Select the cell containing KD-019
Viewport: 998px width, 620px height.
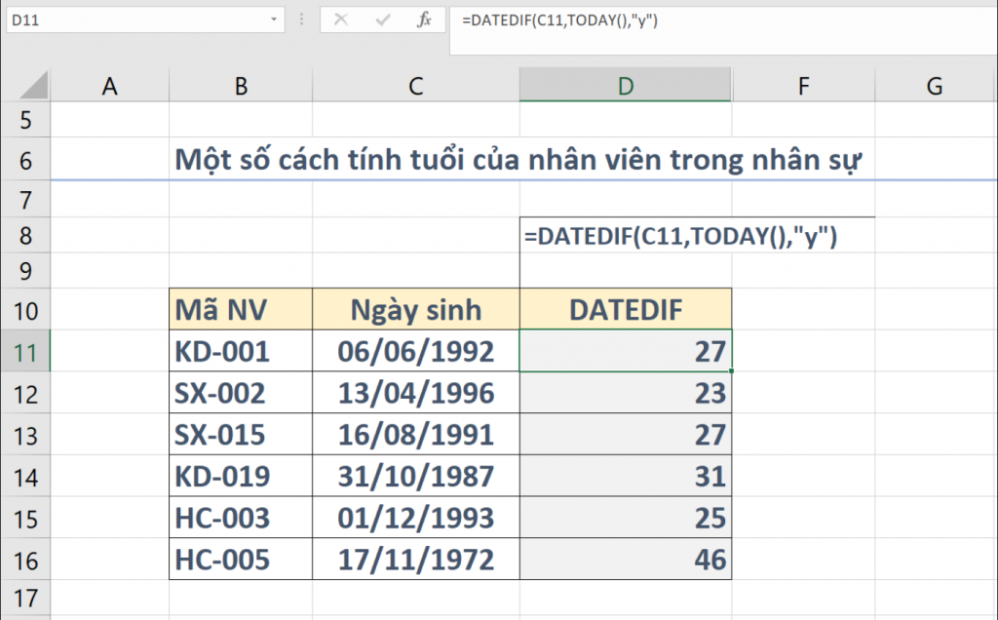[x=241, y=477]
